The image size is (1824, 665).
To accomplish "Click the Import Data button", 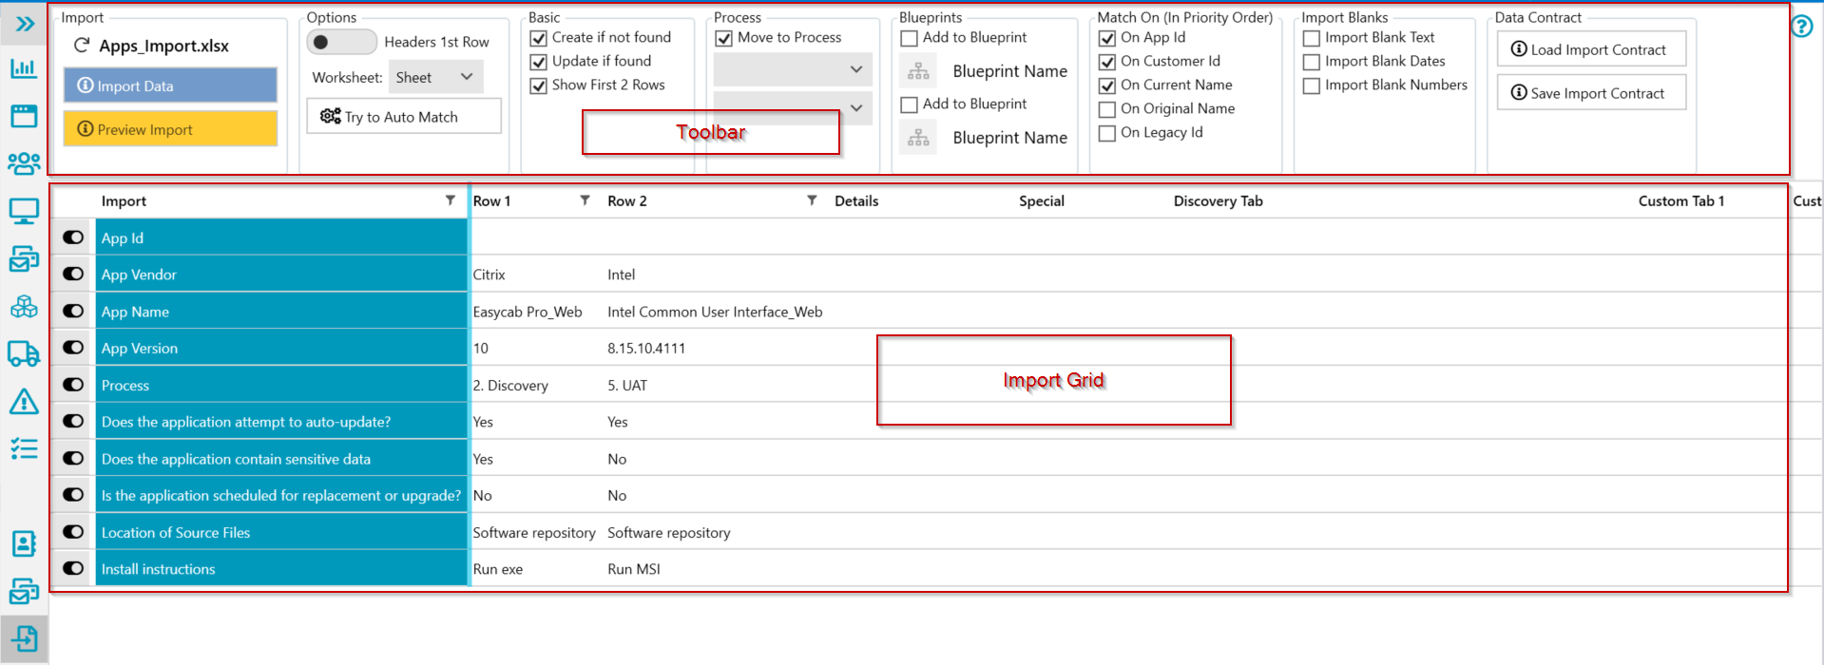I will click(170, 85).
